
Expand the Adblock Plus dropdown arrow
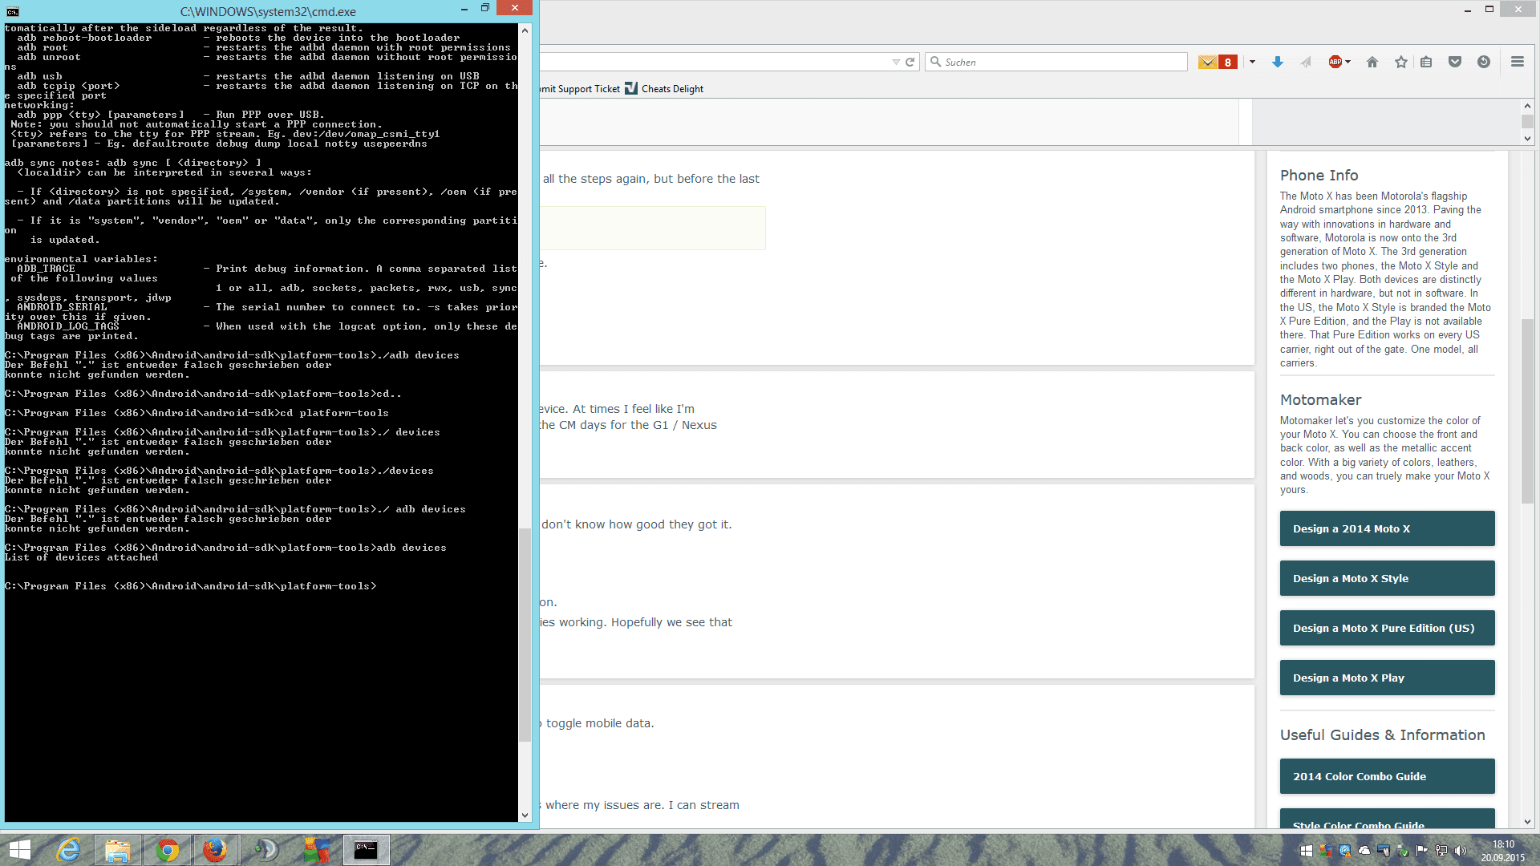tap(1348, 62)
